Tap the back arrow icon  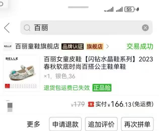7,28
